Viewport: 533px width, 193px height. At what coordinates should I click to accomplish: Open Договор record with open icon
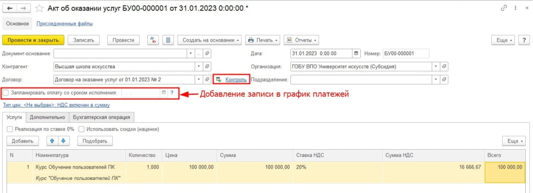click(x=208, y=80)
